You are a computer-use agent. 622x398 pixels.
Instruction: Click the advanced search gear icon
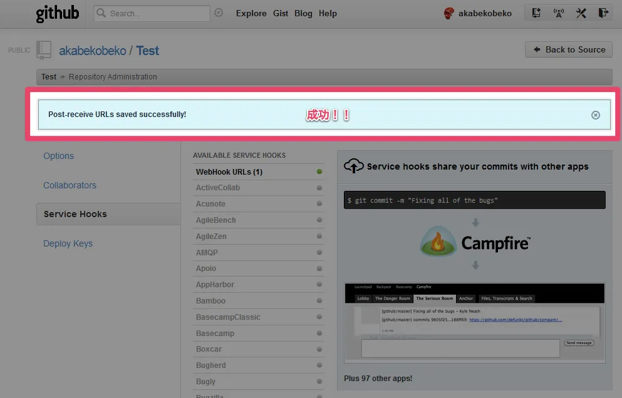[219, 13]
